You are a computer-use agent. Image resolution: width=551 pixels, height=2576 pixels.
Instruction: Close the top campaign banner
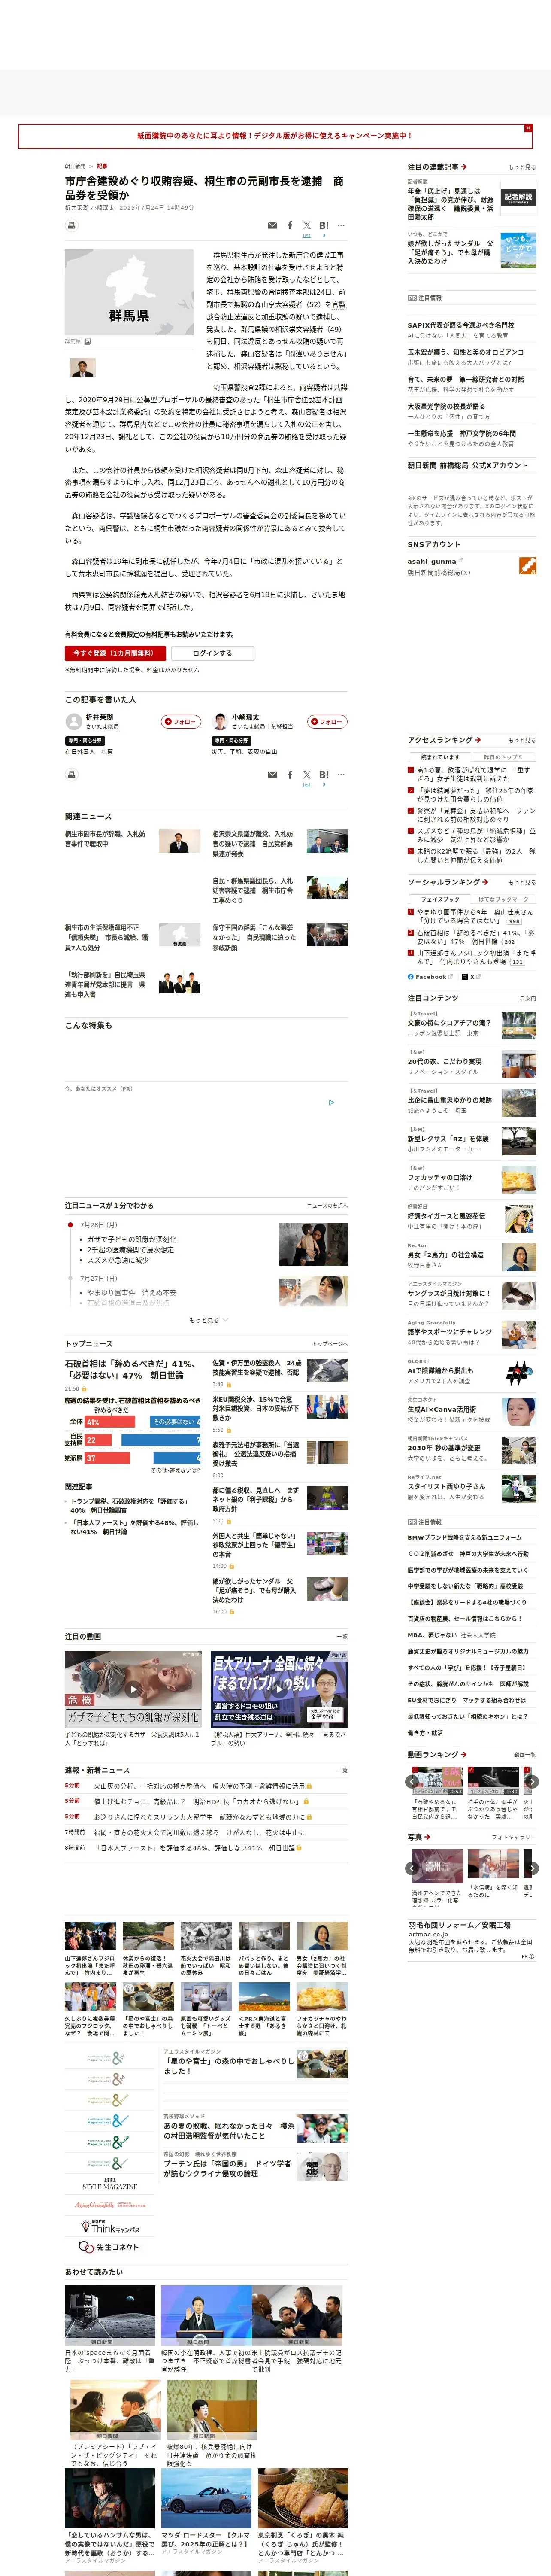[528, 128]
